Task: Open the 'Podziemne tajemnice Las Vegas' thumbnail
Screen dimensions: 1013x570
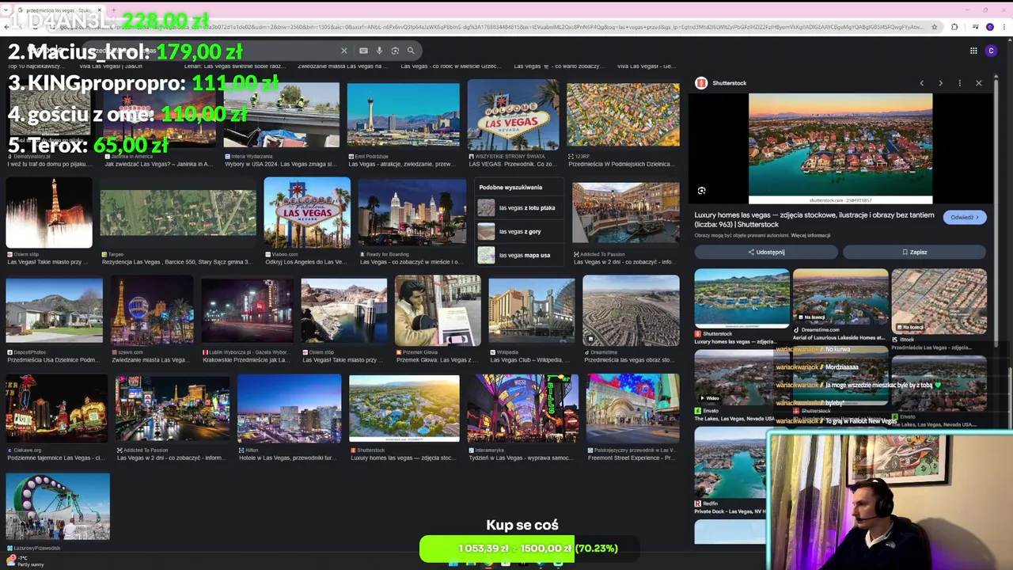Action: (57, 408)
